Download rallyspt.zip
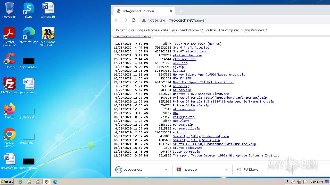The width and height of the screenshot is (330, 185). point(184,117)
